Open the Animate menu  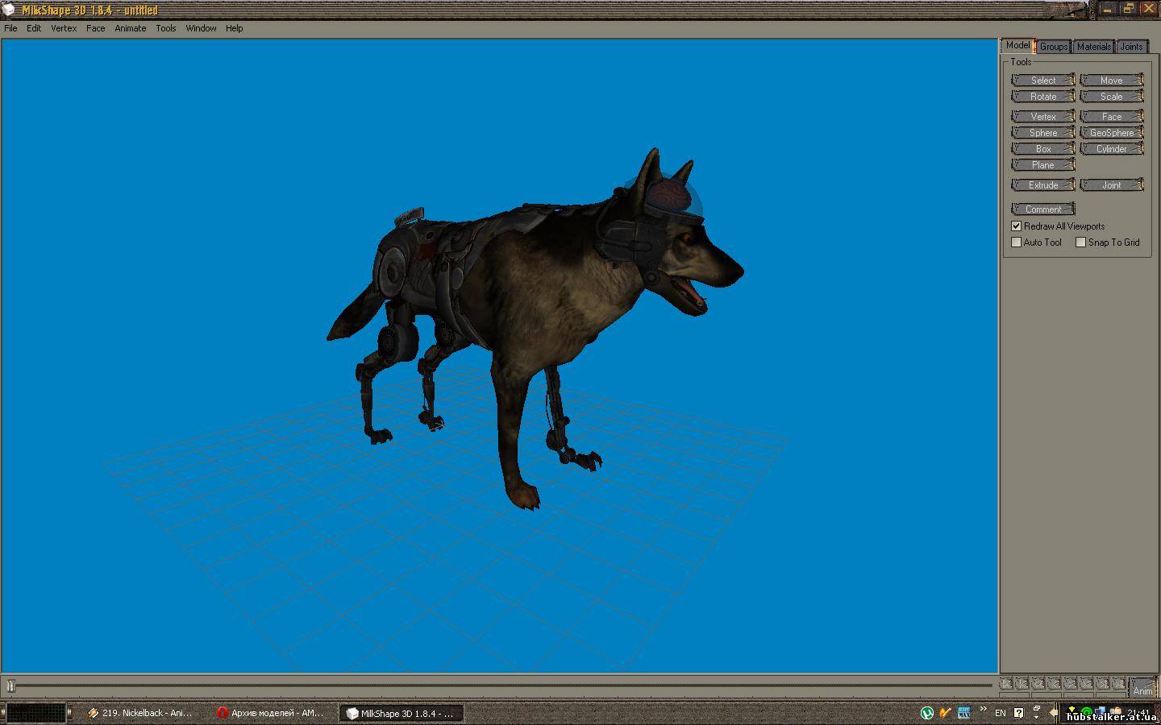point(131,28)
